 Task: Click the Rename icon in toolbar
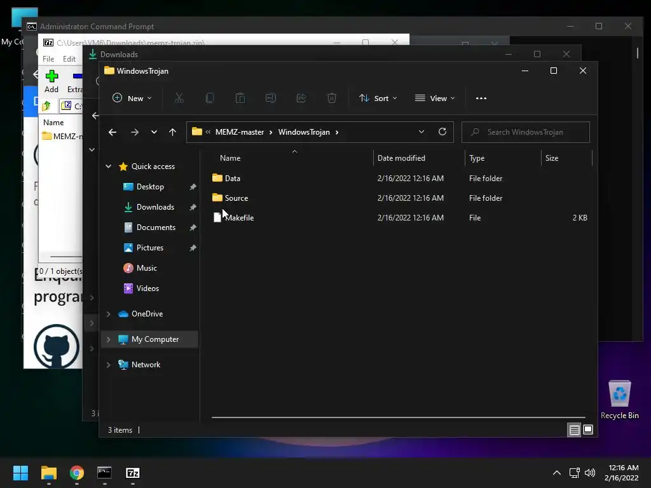coord(271,98)
